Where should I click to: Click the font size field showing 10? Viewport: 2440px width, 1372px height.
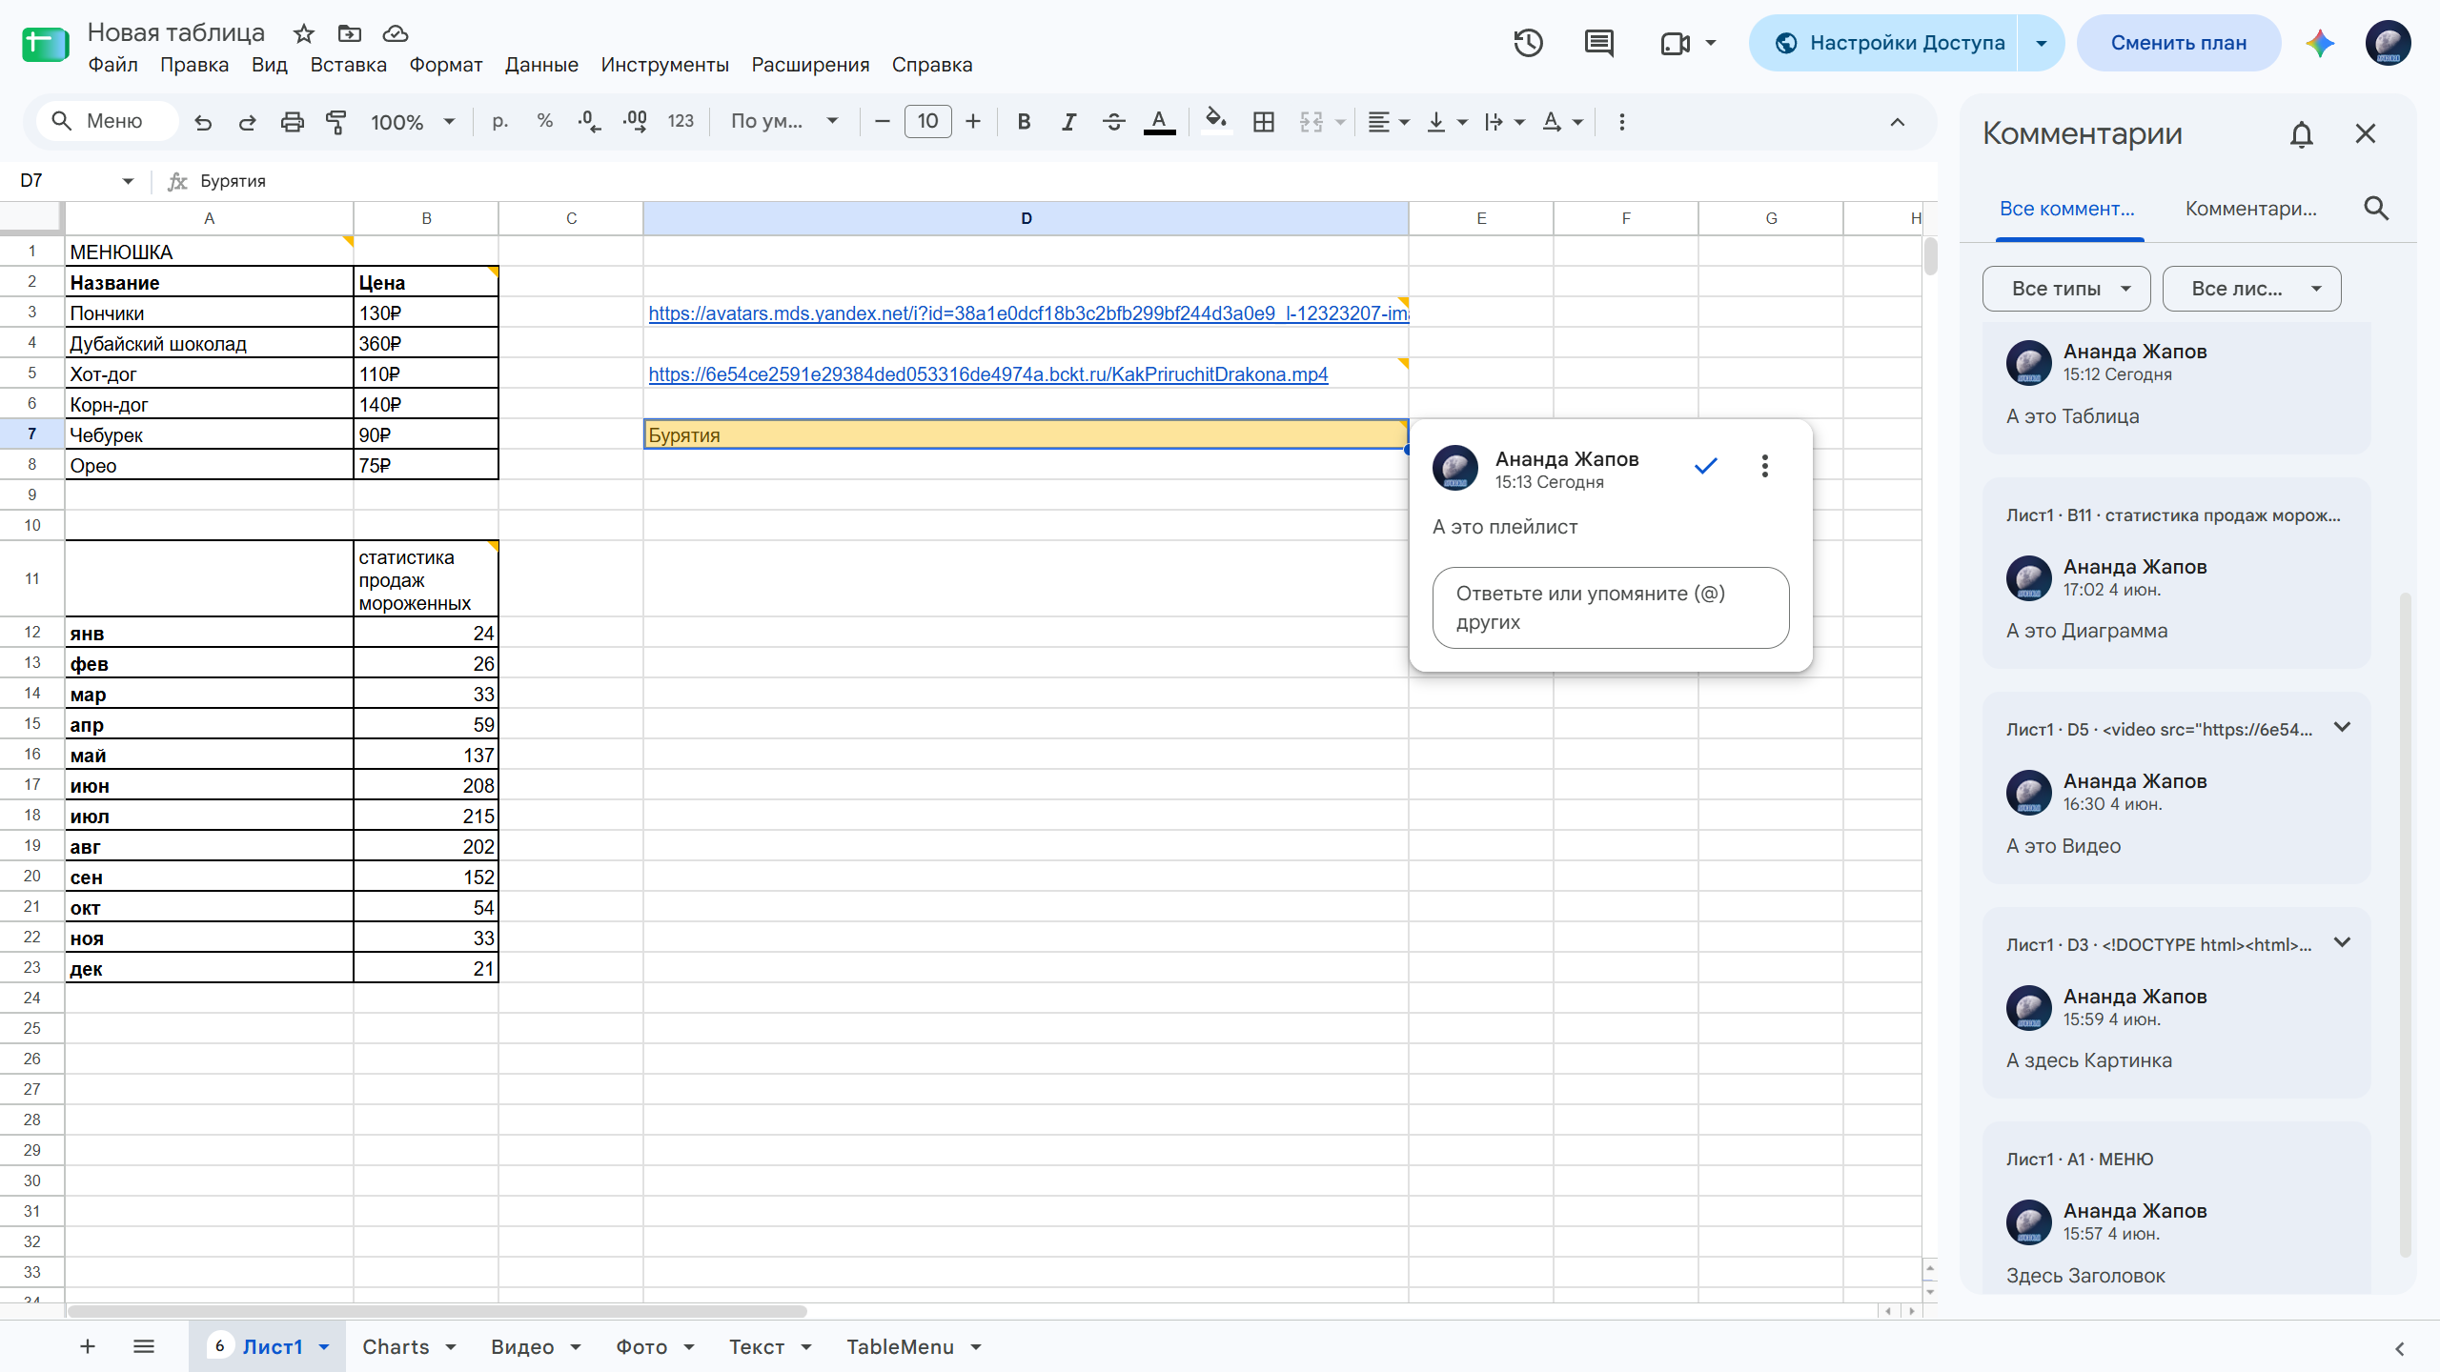[927, 122]
